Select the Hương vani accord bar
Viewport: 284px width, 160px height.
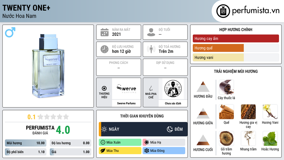point(236,57)
